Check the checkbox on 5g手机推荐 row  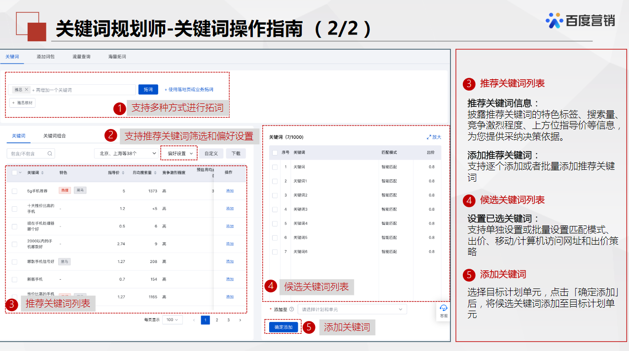(14, 192)
